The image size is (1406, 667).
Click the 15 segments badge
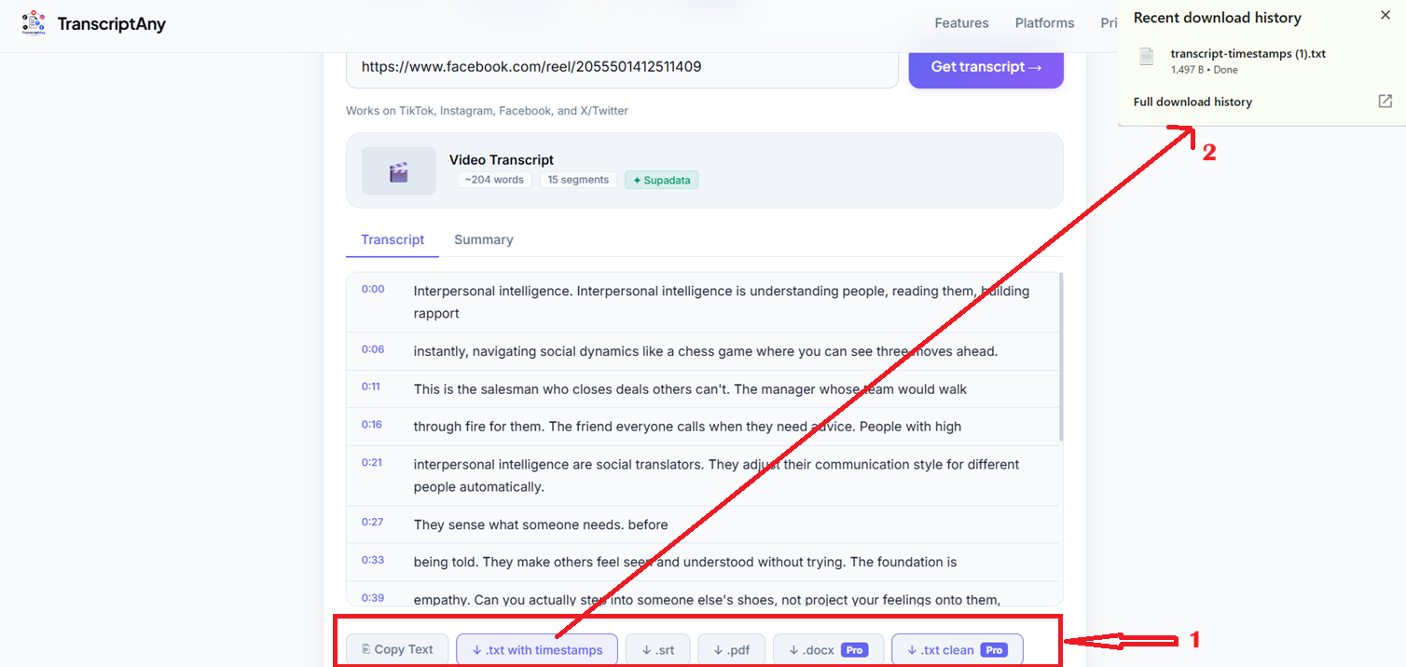point(578,180)
